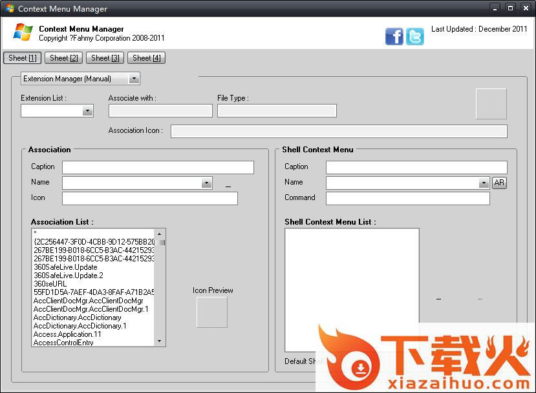Select 360seURL in the Association List
Screen dimensions: 536x393
point(93,284)
